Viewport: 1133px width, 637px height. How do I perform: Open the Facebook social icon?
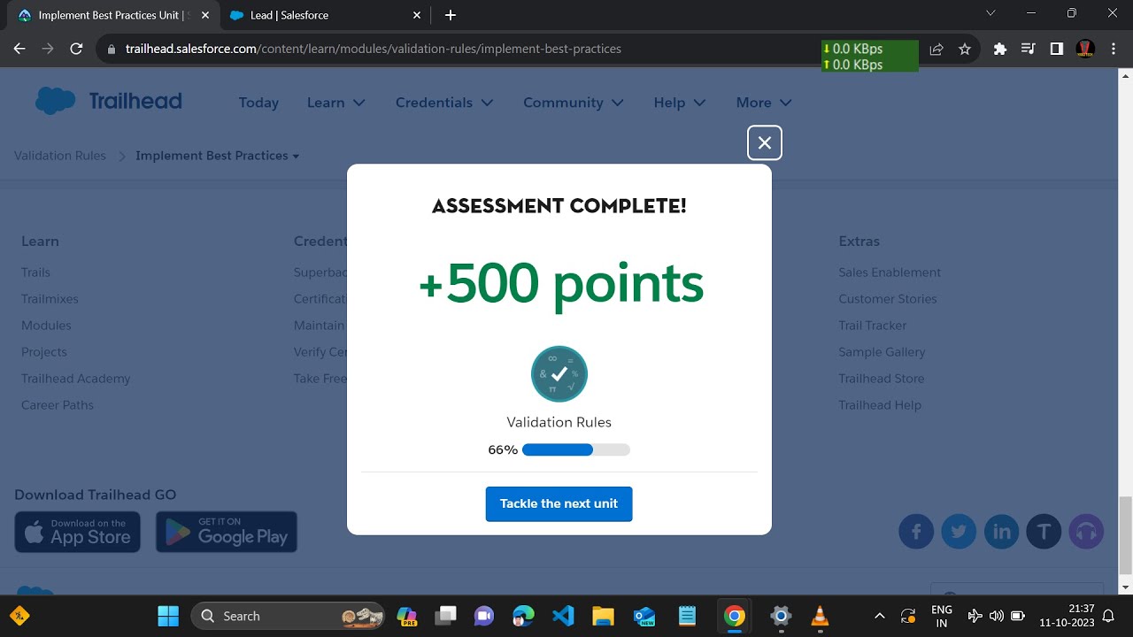pyautogui.click(x=916, y=532)
